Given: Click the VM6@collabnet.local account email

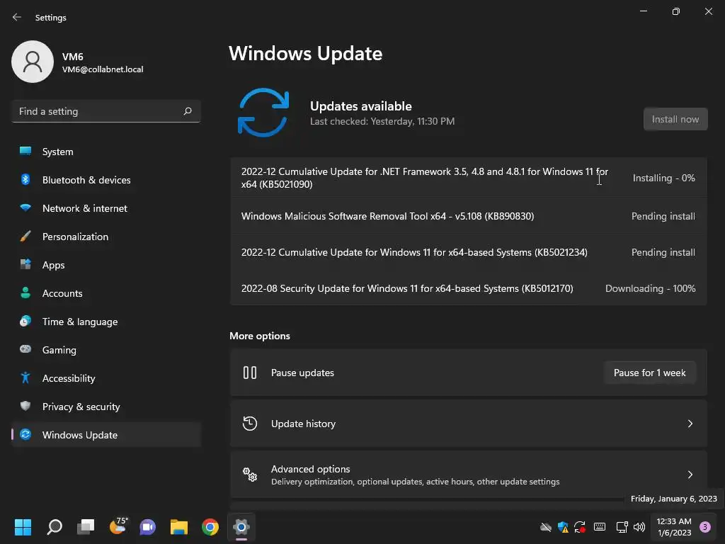Looking at the screenshot, I should (103, 69).
